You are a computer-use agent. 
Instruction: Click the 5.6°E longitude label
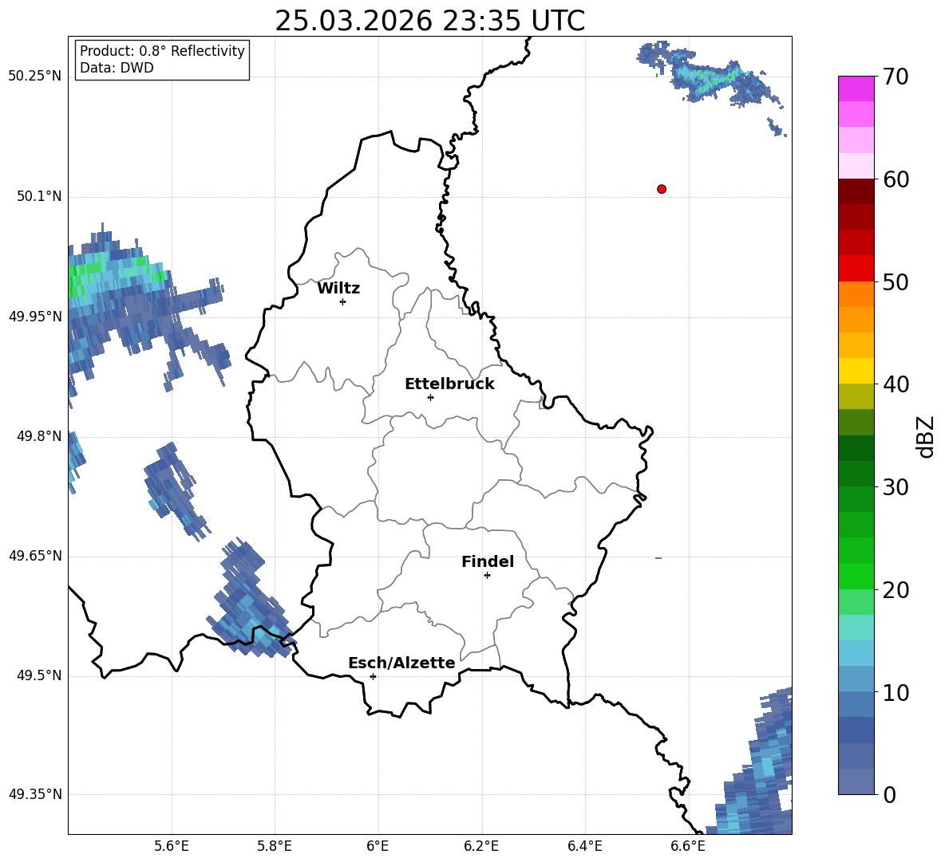click(172, 846)
